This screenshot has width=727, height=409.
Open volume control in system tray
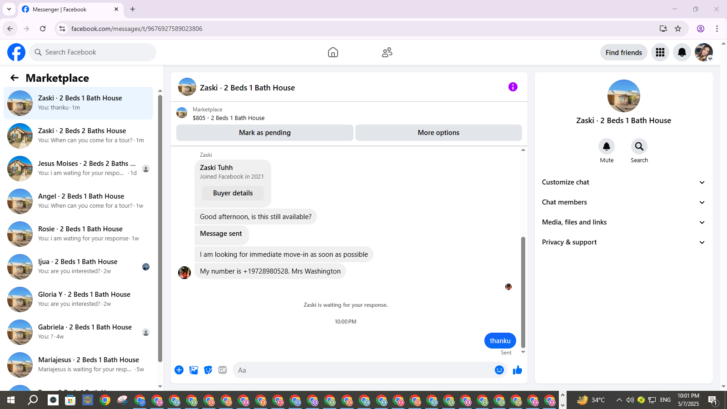point(630,400)
